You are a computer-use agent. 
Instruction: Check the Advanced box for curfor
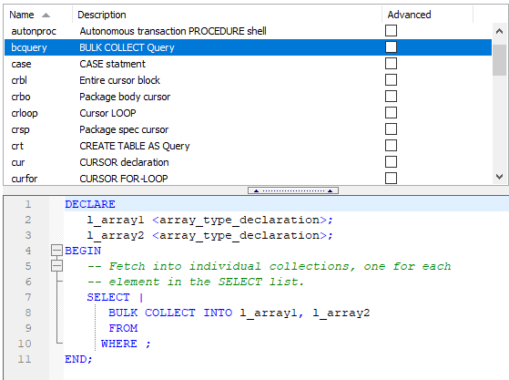(x=391, y=179)
